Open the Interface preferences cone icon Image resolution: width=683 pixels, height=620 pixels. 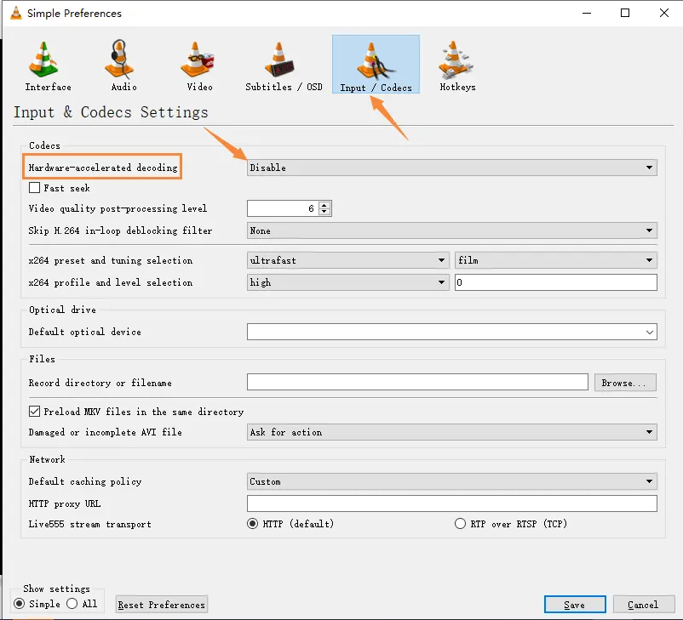pos(48,60)
